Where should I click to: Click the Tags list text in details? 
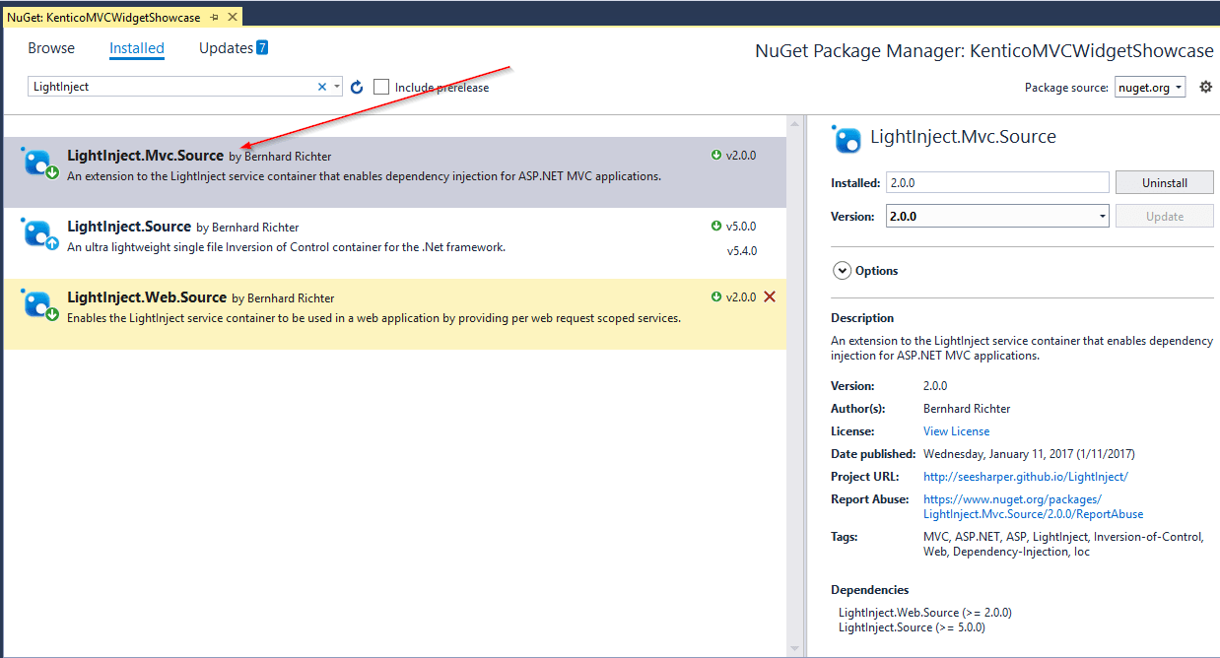1063,545
